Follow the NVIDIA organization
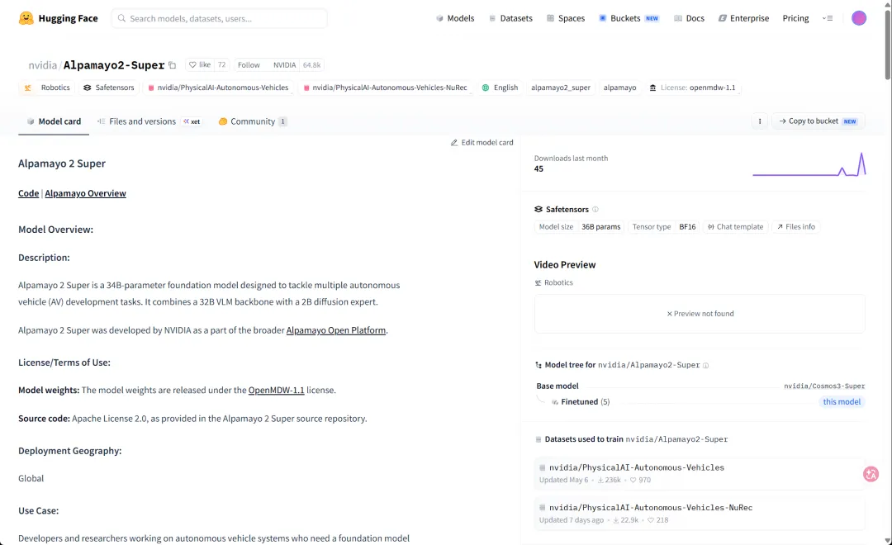The width and height of the screenshot is (892, 545). pos(249,65)
